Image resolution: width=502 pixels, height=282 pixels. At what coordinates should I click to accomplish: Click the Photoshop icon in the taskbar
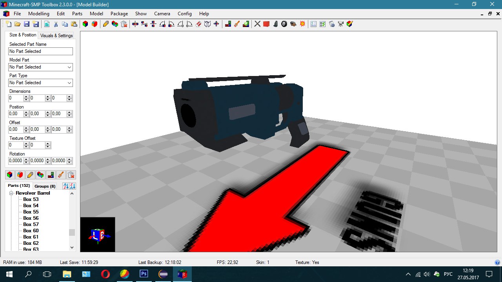(144, 274)
